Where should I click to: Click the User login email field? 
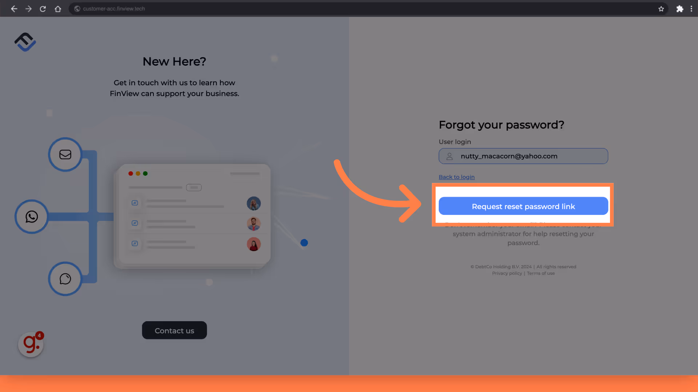pyautogui.click(x=523, y=156)
